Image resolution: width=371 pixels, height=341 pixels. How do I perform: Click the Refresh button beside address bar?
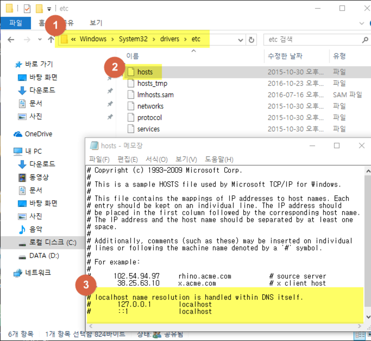click(x=251, y=40)
